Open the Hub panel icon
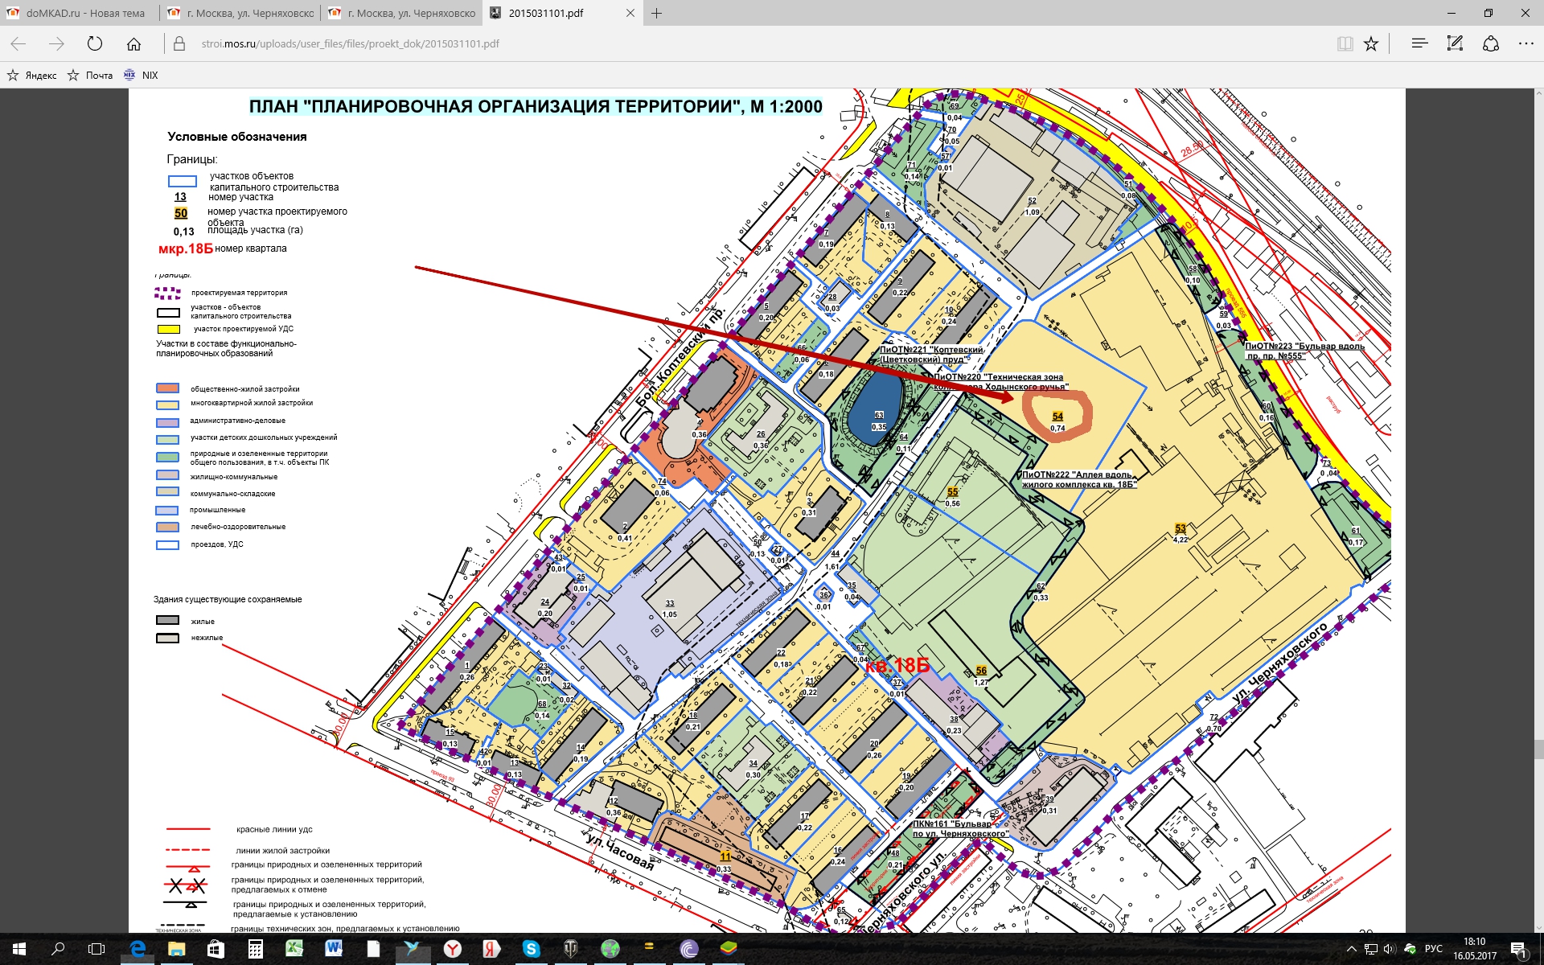The height and width of the screenshot is (965, 1544). tap(1419, 44)
